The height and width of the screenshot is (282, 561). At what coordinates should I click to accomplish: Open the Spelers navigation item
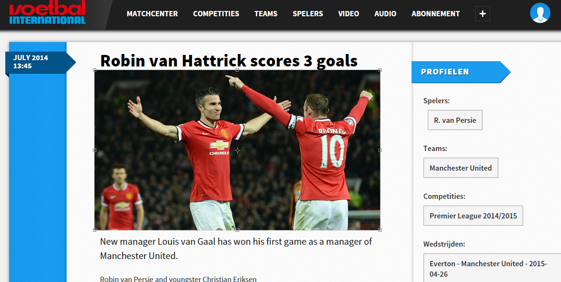tap(308, 14)
